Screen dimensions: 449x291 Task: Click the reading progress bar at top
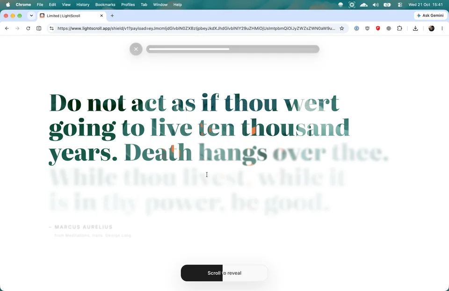[233, 49]
